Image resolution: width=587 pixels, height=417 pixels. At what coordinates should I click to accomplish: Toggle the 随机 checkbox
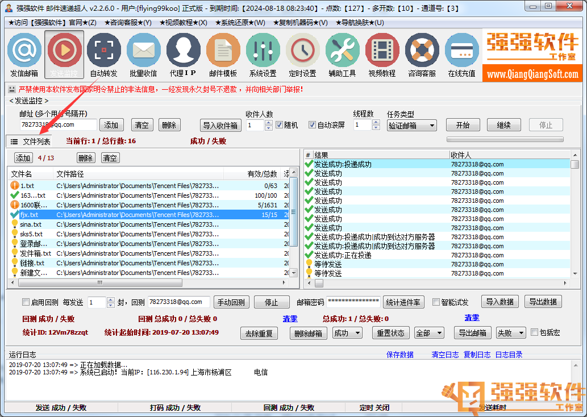click(x=279, y=125)
